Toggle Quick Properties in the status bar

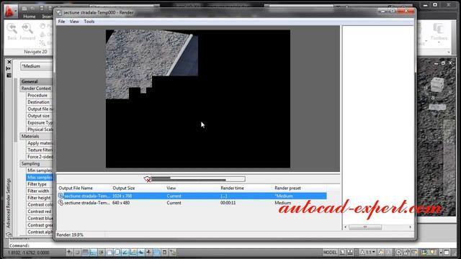click(165, 253)
